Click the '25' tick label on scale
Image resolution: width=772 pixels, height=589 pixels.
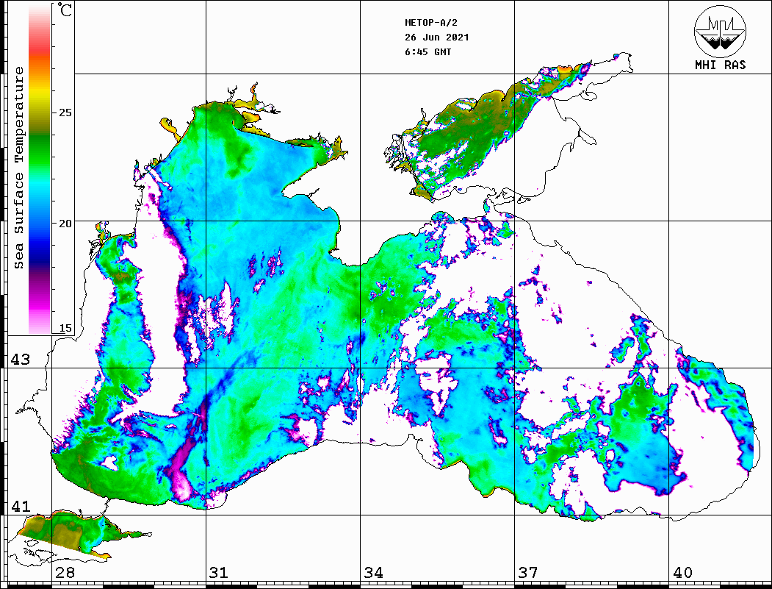pos(65,113)
